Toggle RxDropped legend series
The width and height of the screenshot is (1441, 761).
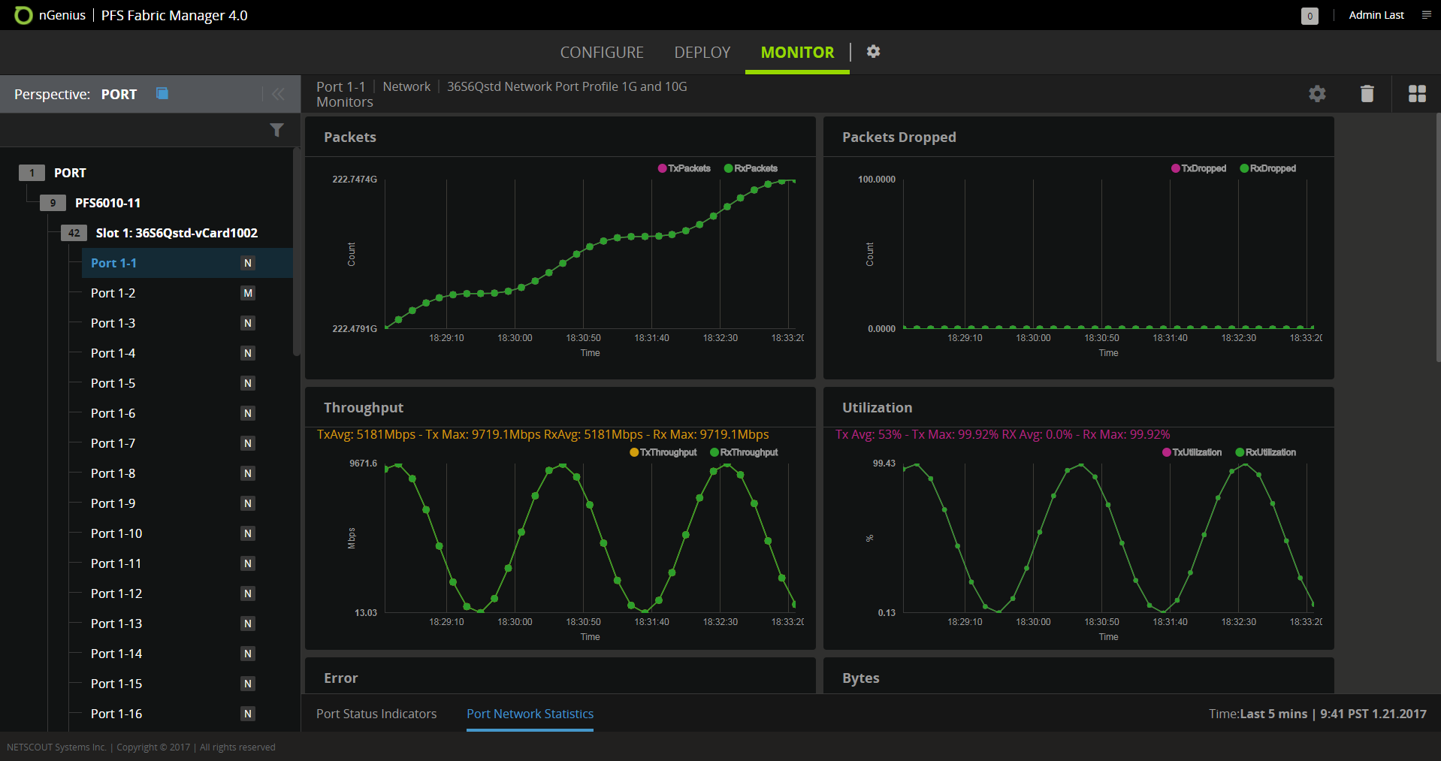tap(1267, 168)
